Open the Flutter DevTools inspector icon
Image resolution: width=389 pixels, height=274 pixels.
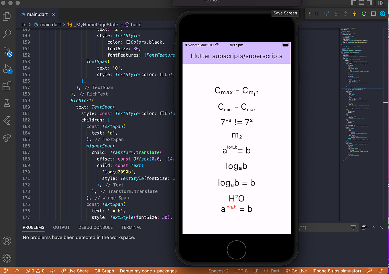pyautogui.click(x=382, y=13)
